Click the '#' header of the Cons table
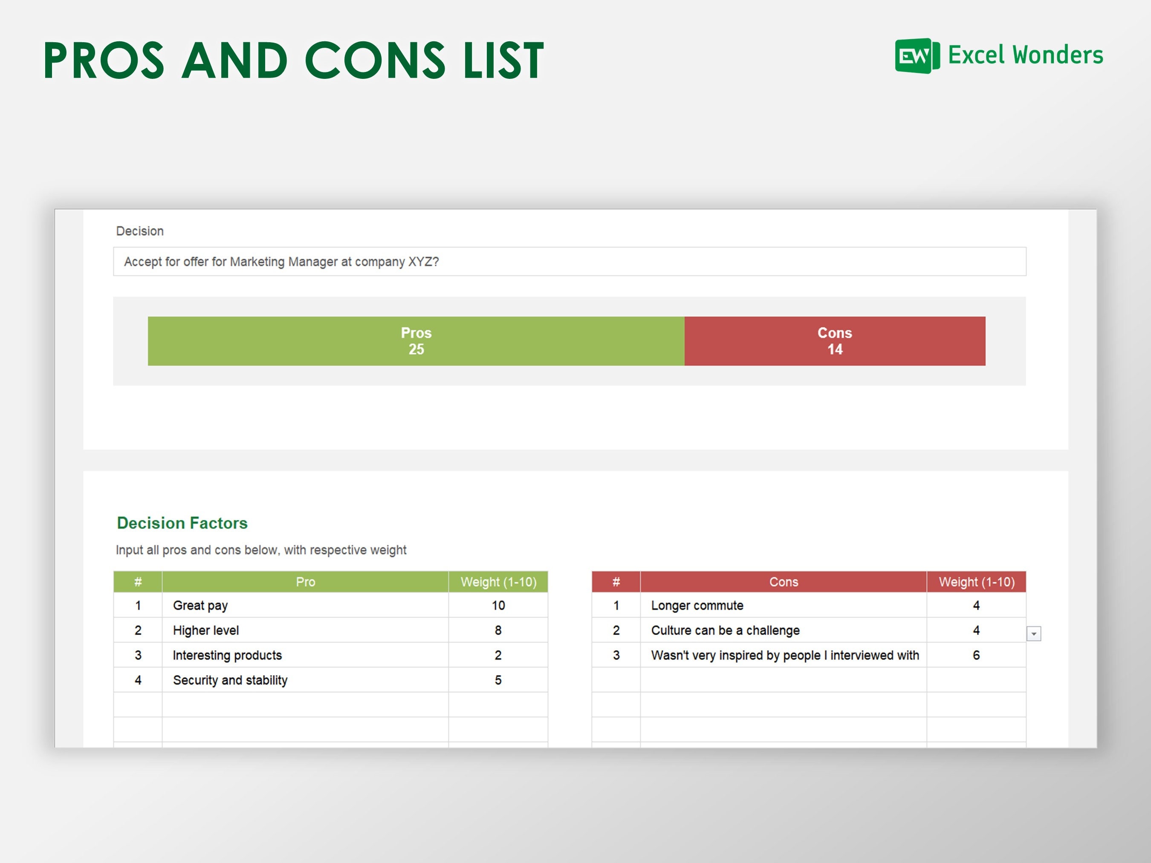 [x=616, y=582]
